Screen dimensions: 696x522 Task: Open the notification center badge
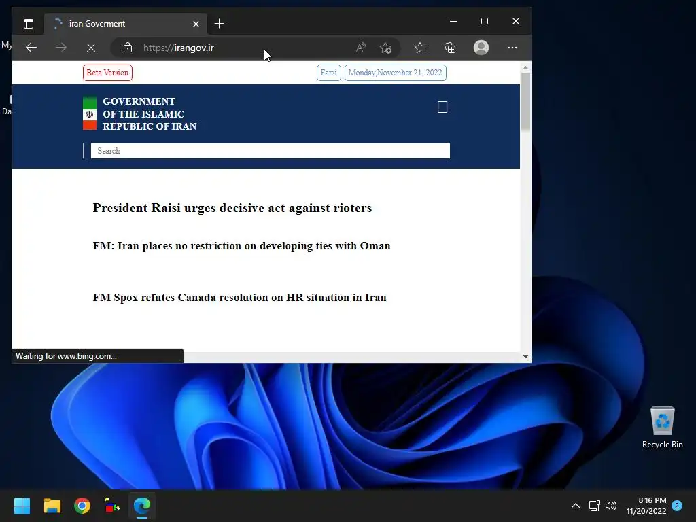[x=677, y=506]
